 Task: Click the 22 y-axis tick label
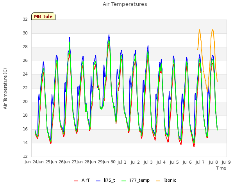(25, 88)
